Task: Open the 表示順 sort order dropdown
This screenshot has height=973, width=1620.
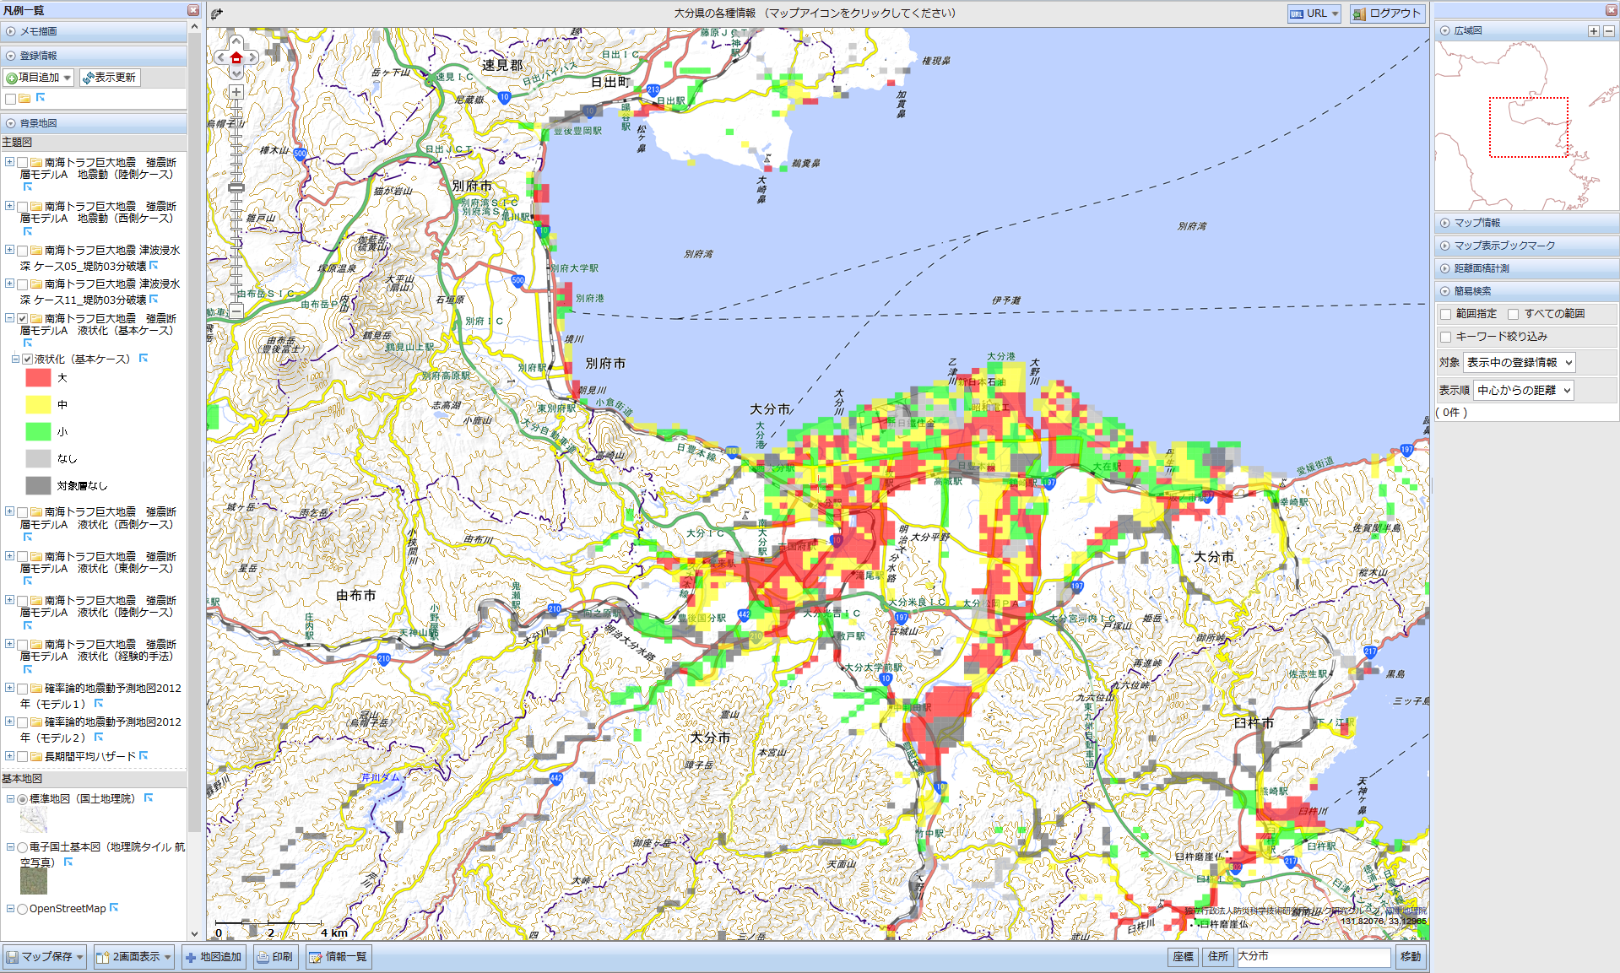Action: (1524, 390)
